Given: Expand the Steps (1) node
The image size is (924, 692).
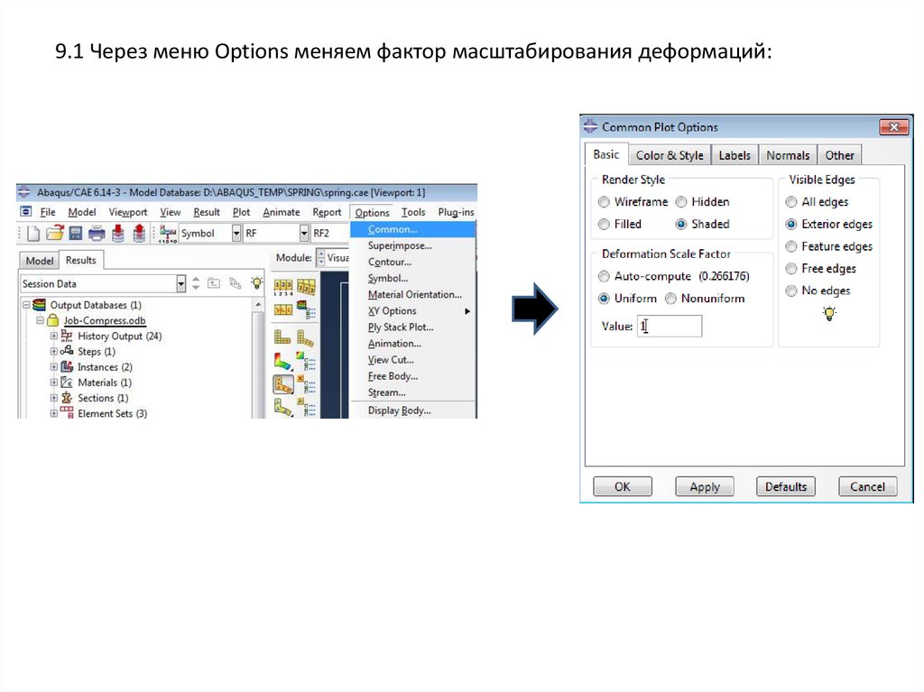Looking at the screenshot, I should [x=53, y=351].
